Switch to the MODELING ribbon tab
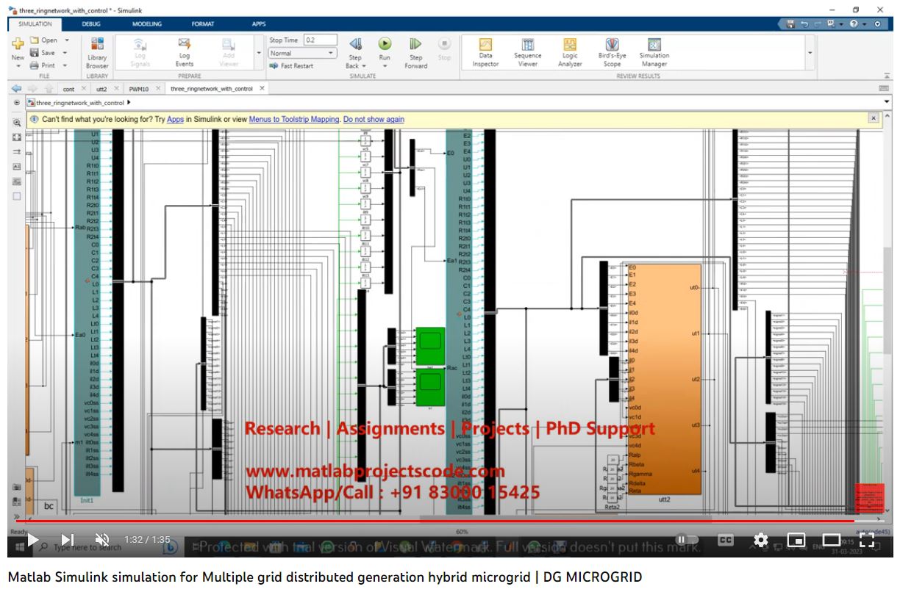This screenshot has height=592, width=900. (146, 24)
